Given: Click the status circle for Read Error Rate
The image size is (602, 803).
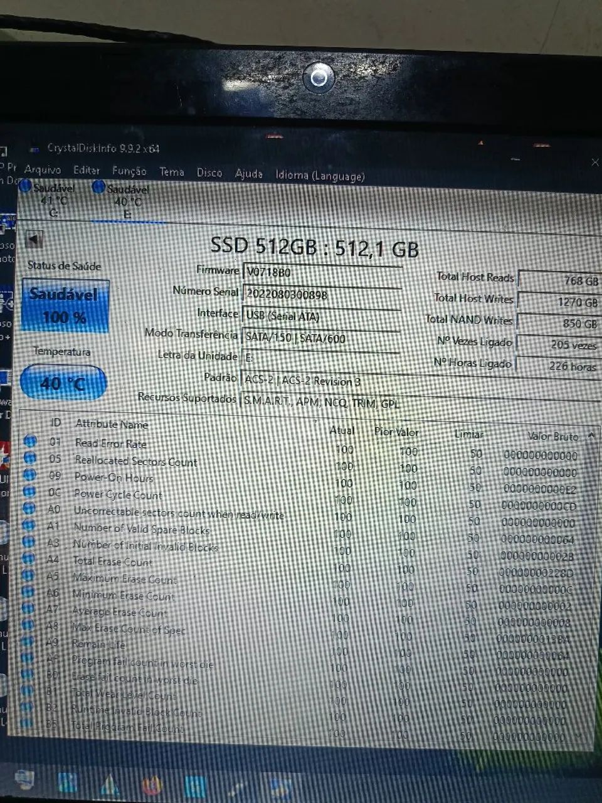Looking at the screenshot, I should point(29,442).
